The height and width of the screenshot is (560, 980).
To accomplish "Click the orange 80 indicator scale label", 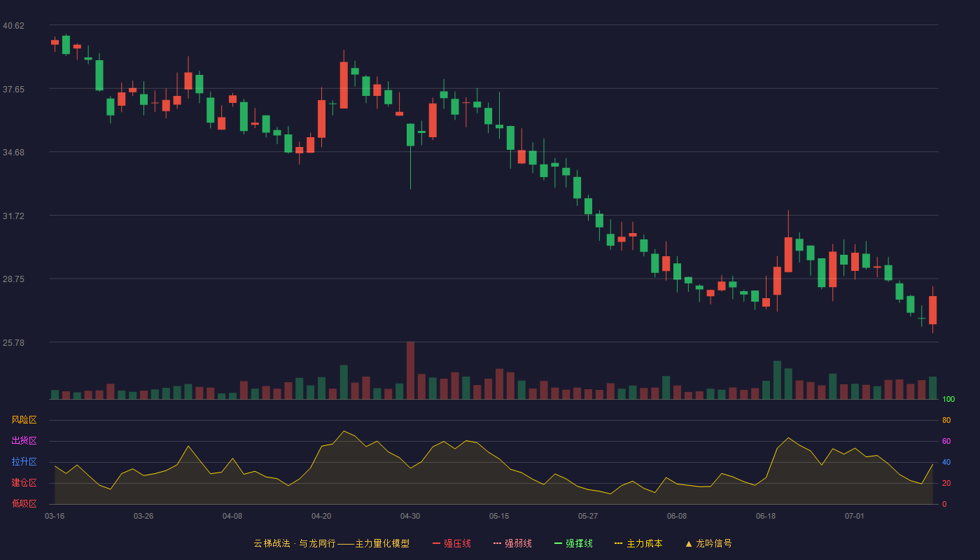I will click(x=946, y=420).
